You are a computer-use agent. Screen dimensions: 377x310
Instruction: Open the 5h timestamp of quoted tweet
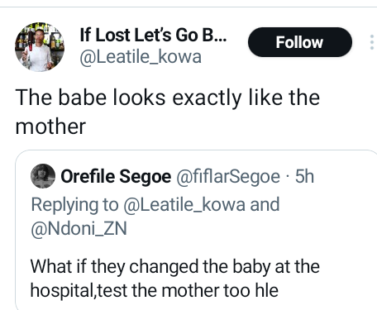pyautogui.click(x=304, y=176)
